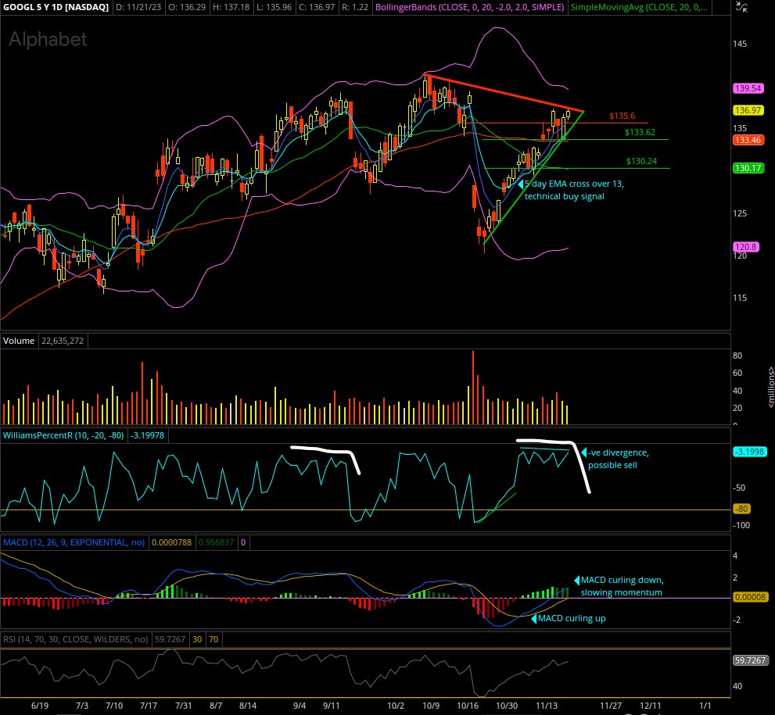775x715 pixels.
Task: Select the 133.46 red price bubble
Action: coord(748,140)
